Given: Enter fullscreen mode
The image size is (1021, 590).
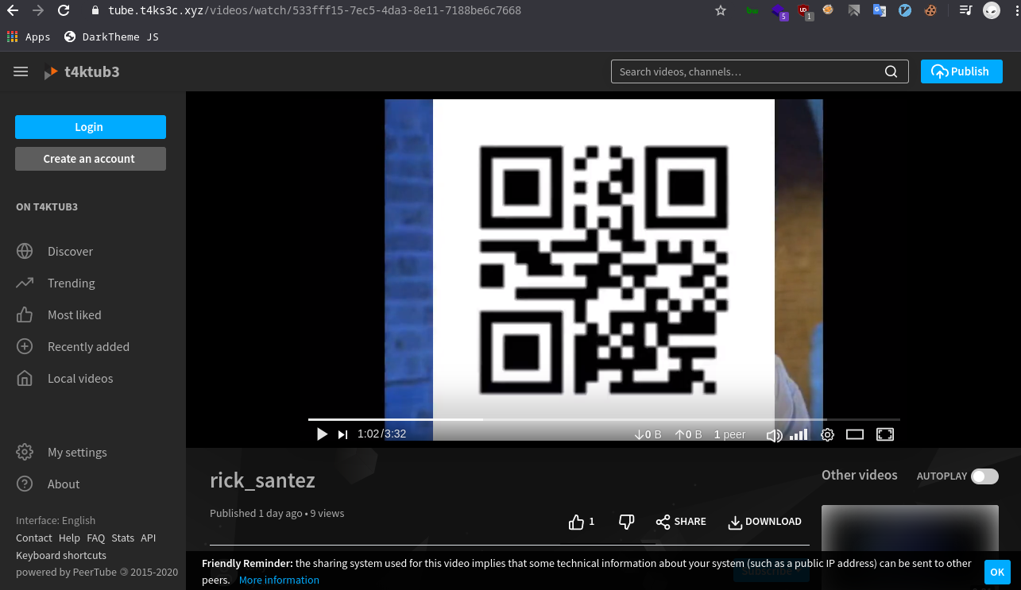Looking at the screenshot, I should 885,434.
